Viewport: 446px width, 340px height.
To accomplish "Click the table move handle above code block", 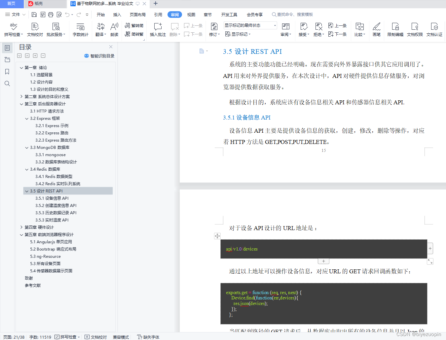I will [x=217, y=236].
